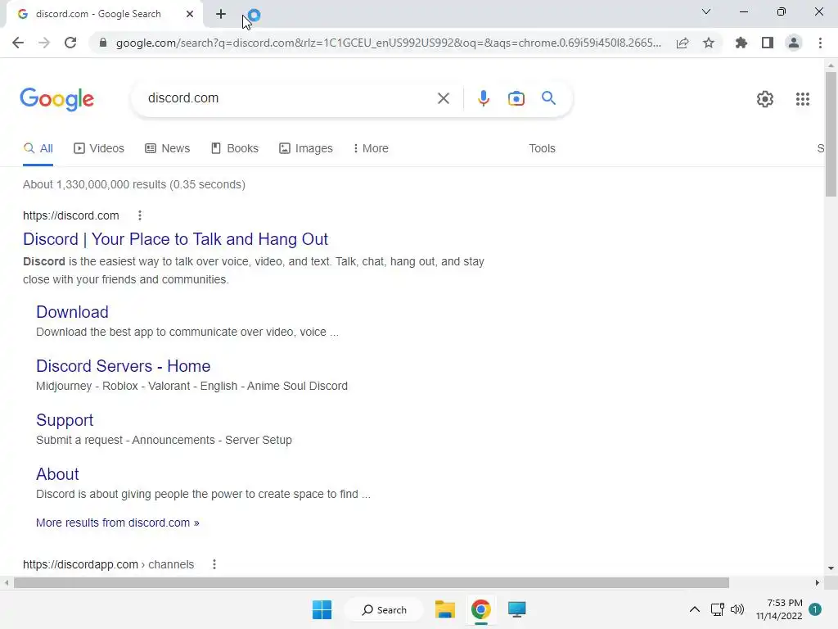Open Chrome profile avatar

pyautogui.click(x=794, y=43)
